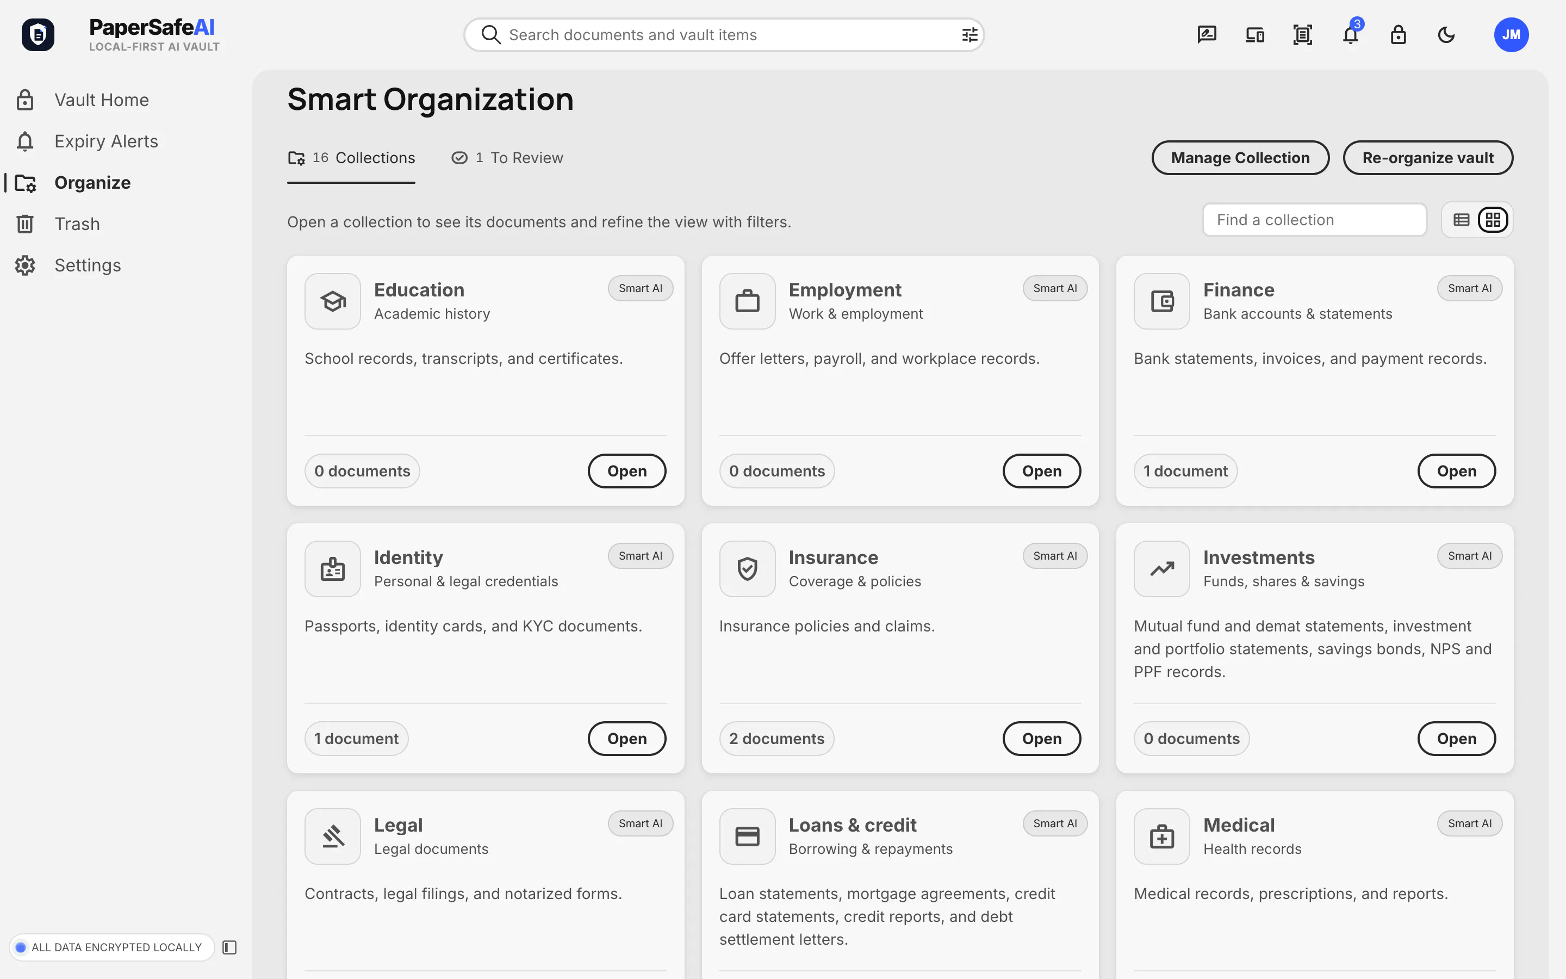Open Trash in sidebar
1566x979 pixels.
tap(58, 224)
